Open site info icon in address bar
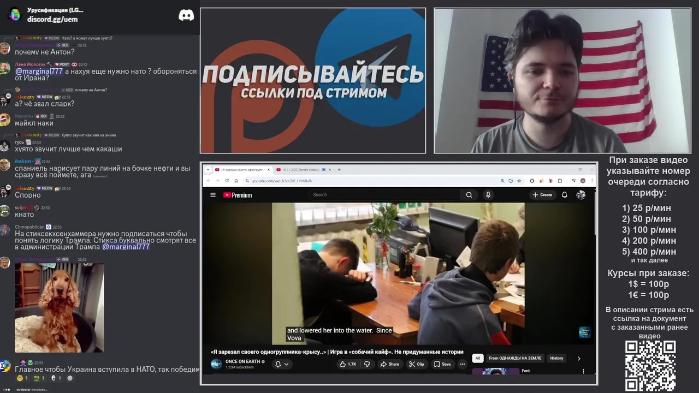 (x=247, y=181)
